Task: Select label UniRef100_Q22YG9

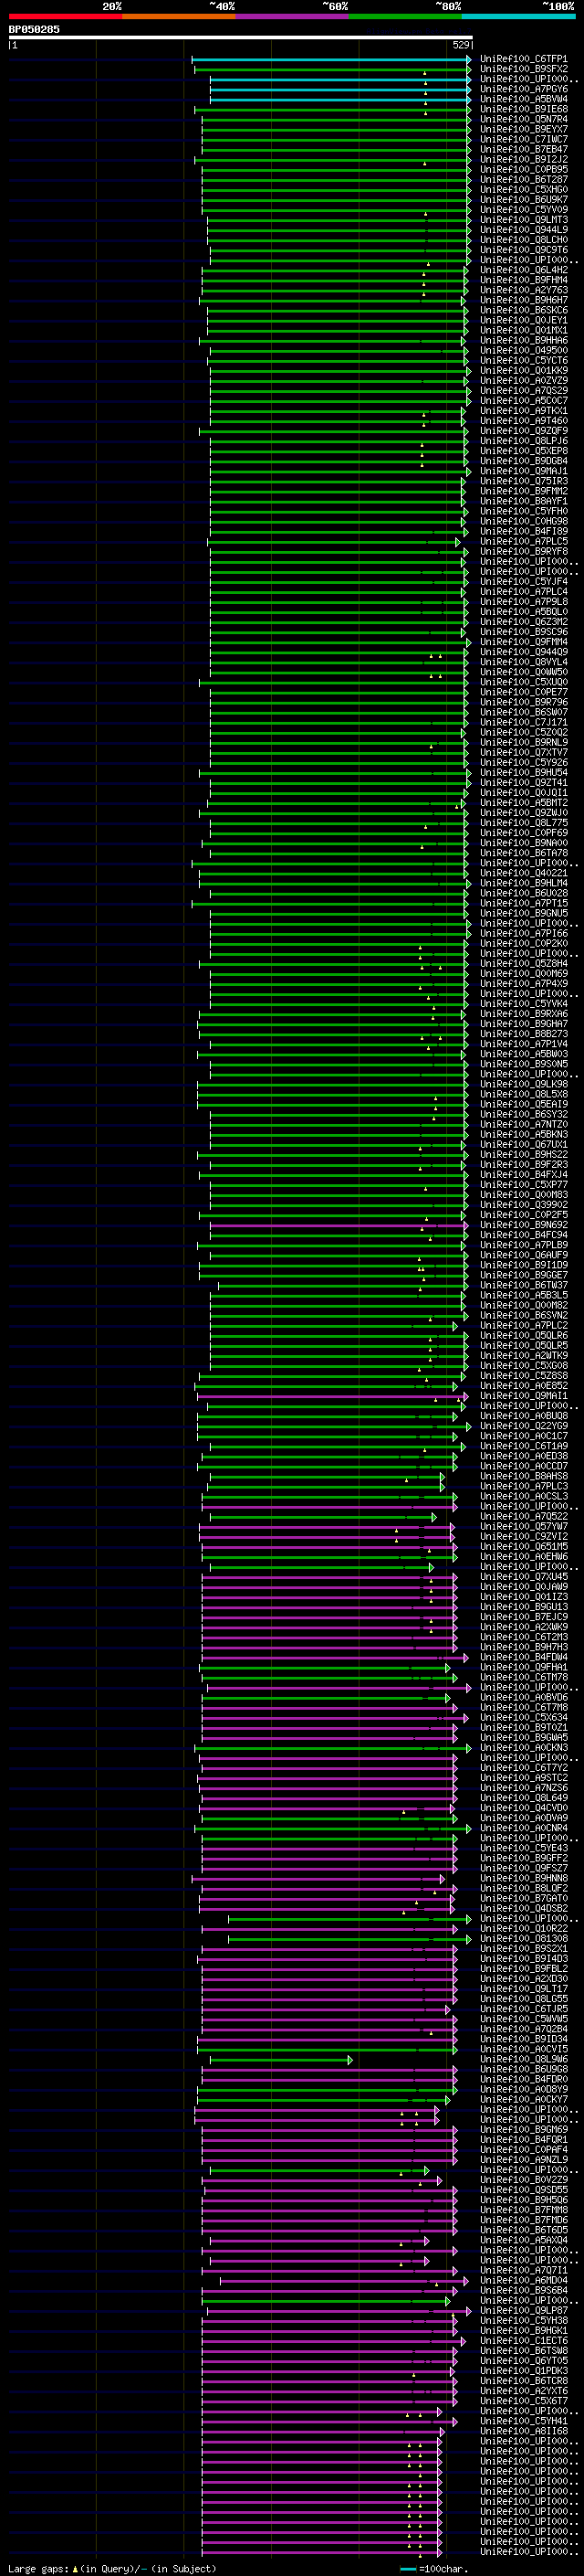Action: [x=523, y=1426]
